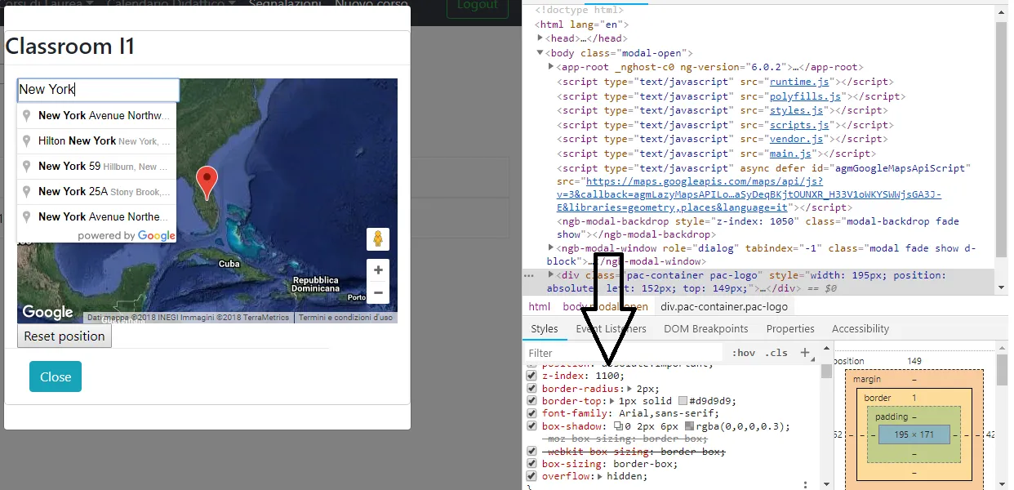Open the vendor.js script link
Image resolution: width=1014 pixels, height=490 pixels.
(796, 139)
